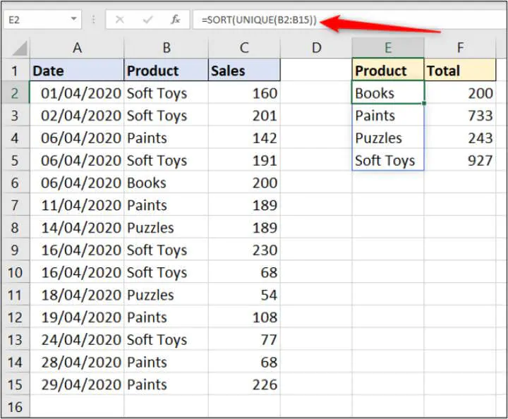Click the Cancel X icon in formula bar
This screenshot has height=419, width=508.
119,20
